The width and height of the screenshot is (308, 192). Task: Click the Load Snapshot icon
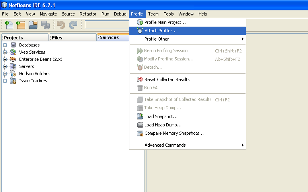[x=140, y=116]
